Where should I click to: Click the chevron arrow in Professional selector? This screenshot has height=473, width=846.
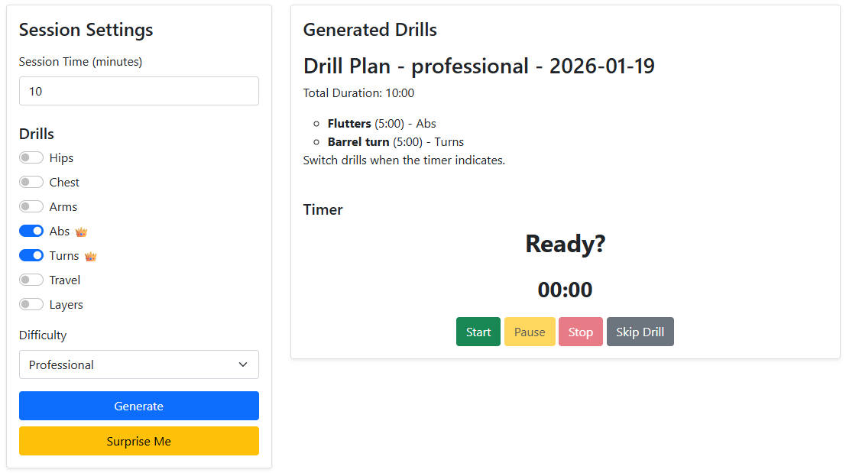(243, 364)
